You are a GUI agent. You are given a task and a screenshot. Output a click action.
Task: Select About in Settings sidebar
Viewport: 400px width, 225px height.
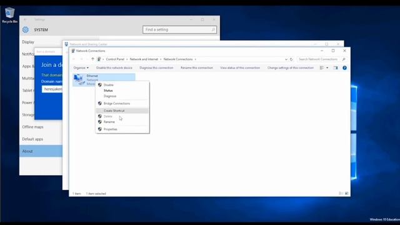(x=41, y=151)
